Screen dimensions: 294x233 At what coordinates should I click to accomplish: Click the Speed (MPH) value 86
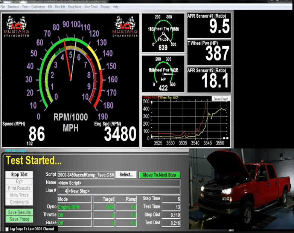[x=37, y=134]
